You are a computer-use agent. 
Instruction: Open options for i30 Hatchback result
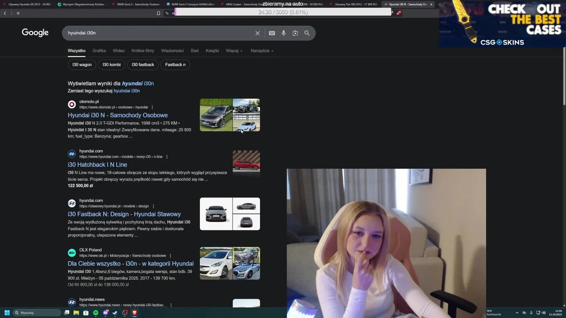pyautogui.click(x=167, y=157)
